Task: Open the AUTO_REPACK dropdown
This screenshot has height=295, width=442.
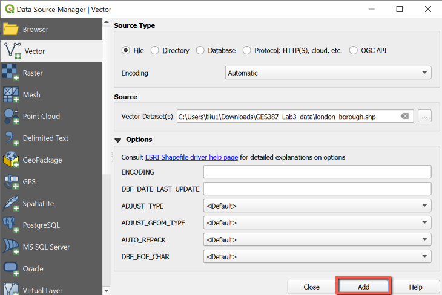Action: click(317, 239)
